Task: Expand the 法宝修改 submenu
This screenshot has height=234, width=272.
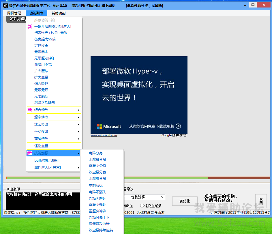Action: [x=54, y=124]
